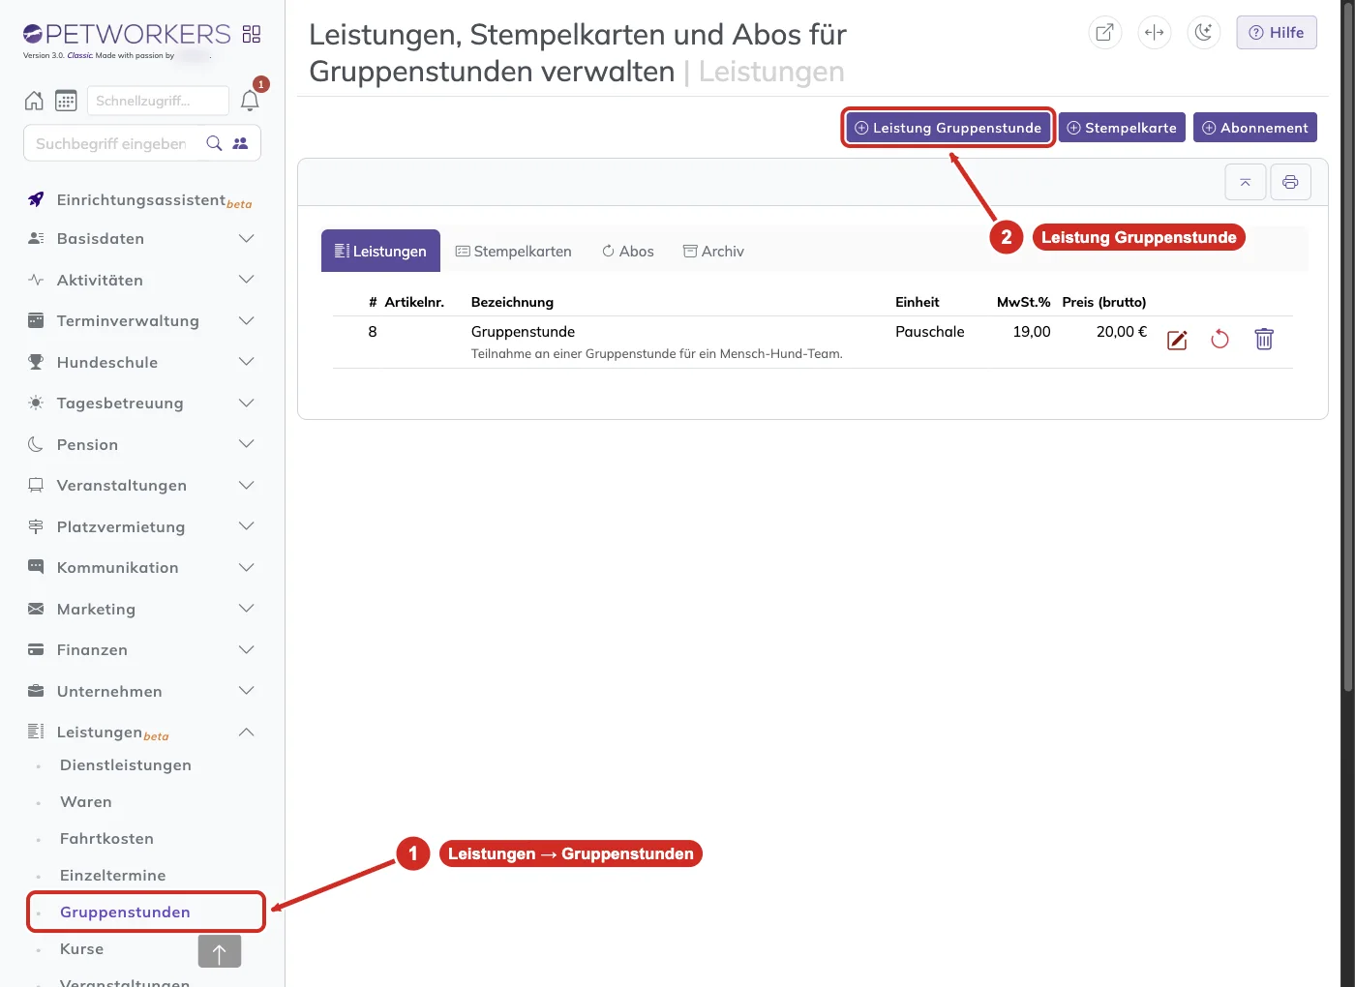Collapse the panel with the up-arrow icon
This screenshot has width=1355, height=987.
tap(1246, 182)
